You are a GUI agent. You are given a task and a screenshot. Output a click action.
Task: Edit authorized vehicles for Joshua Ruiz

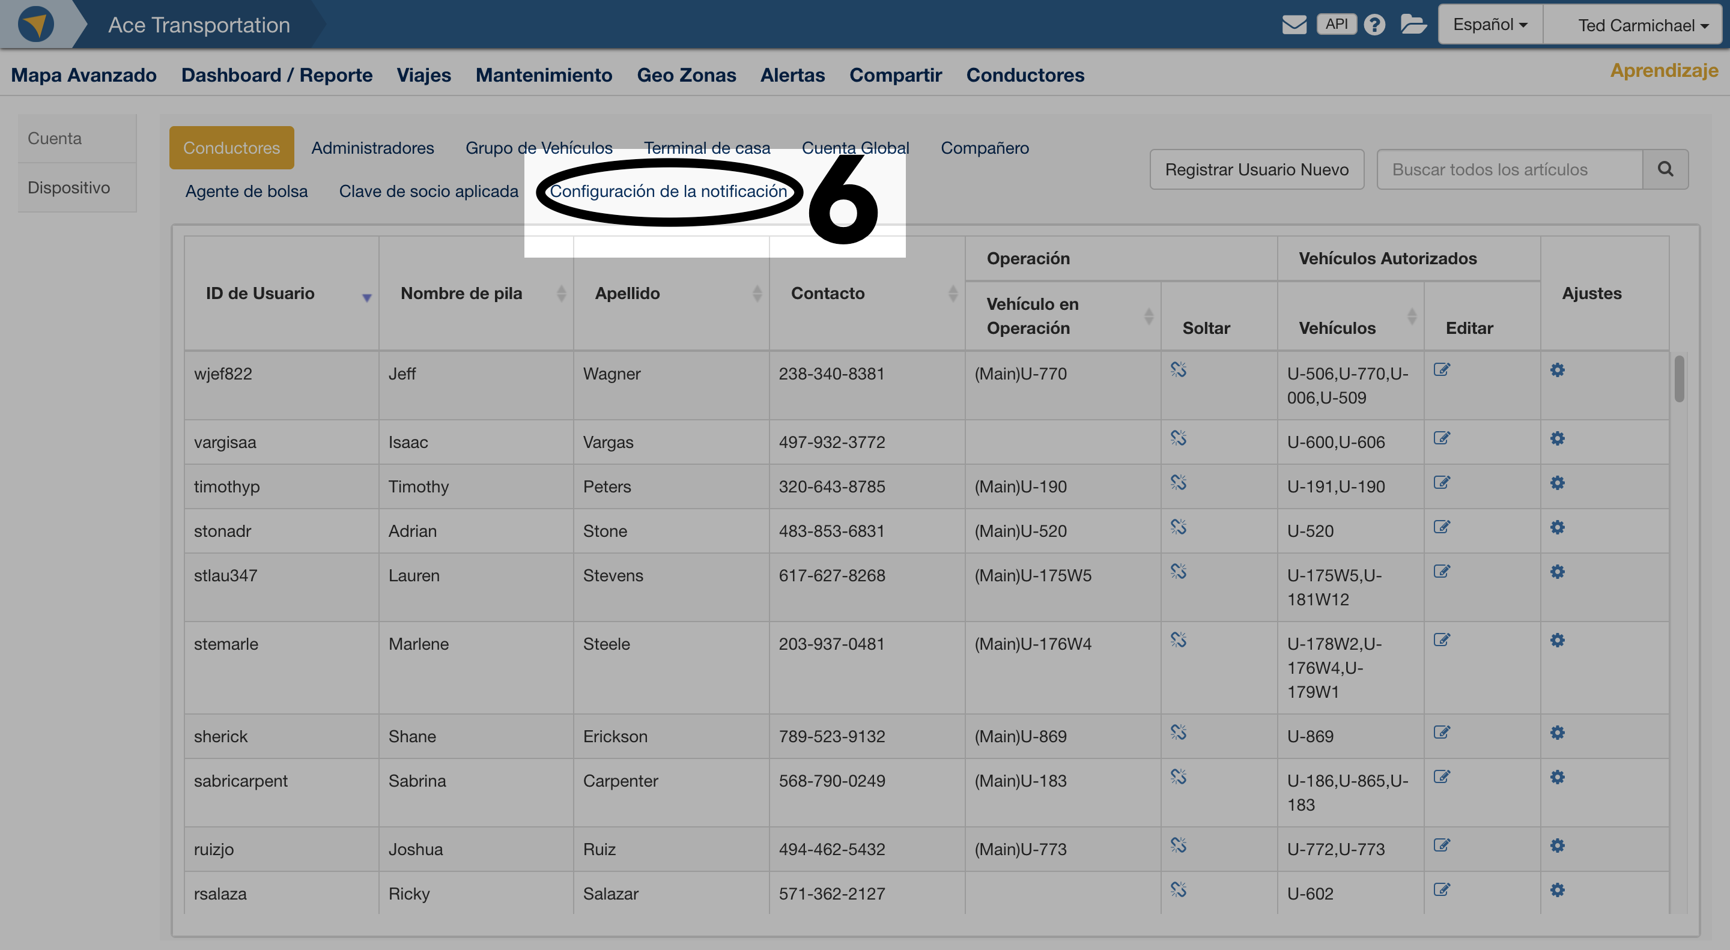click(x=1441, y=846)
